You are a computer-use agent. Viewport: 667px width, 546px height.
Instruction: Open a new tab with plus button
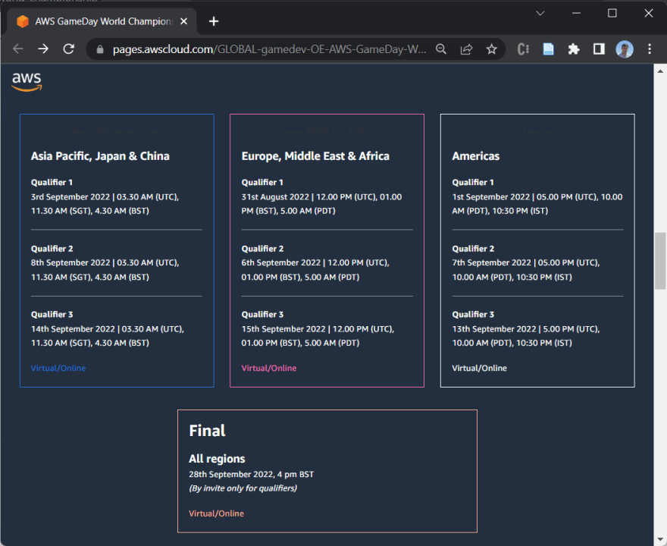tap(214, 21)
